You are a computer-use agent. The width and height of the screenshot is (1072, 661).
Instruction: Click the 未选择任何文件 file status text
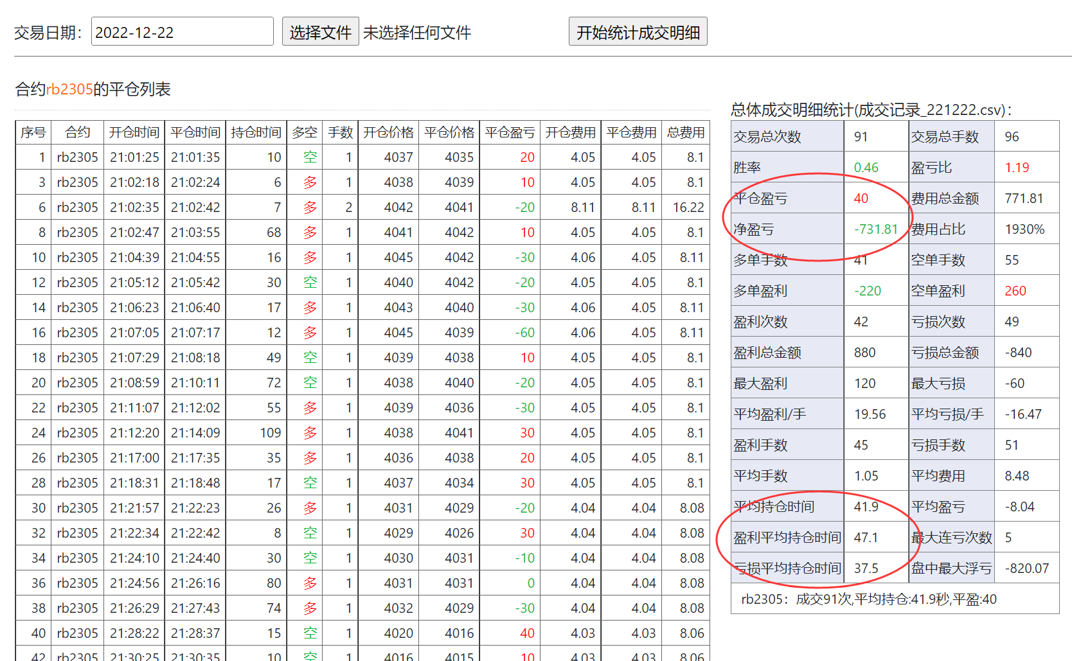(416, 33)
